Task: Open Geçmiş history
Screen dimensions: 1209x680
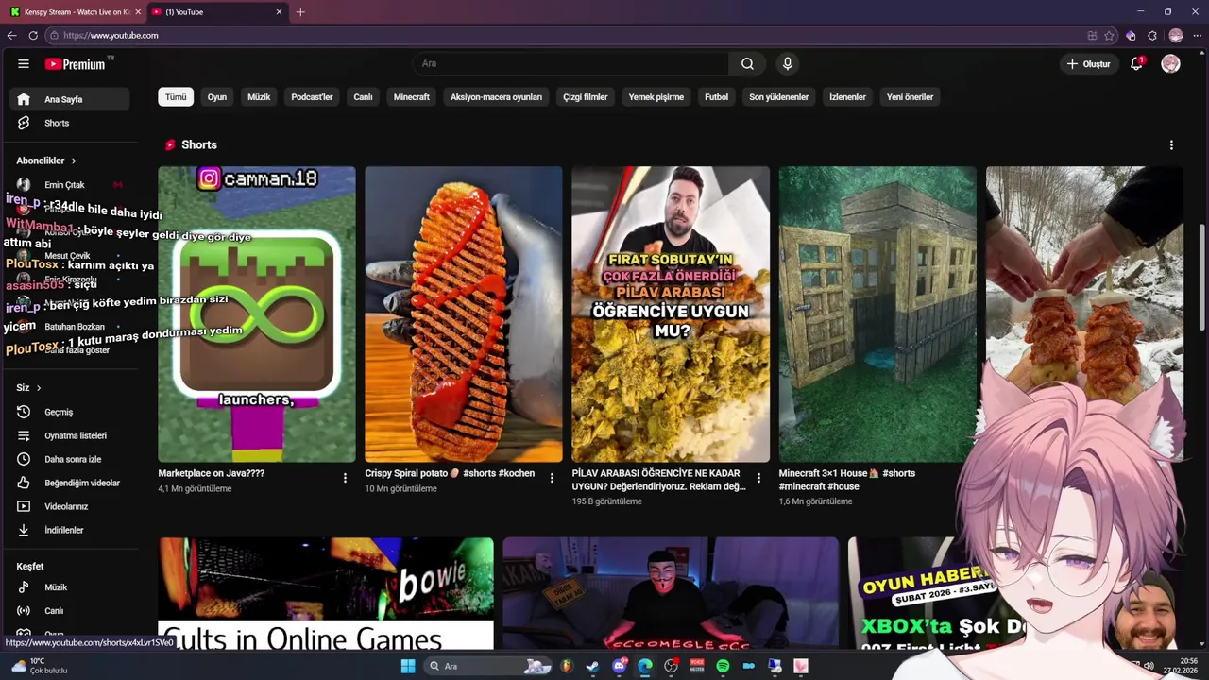Action: [70, 412]
